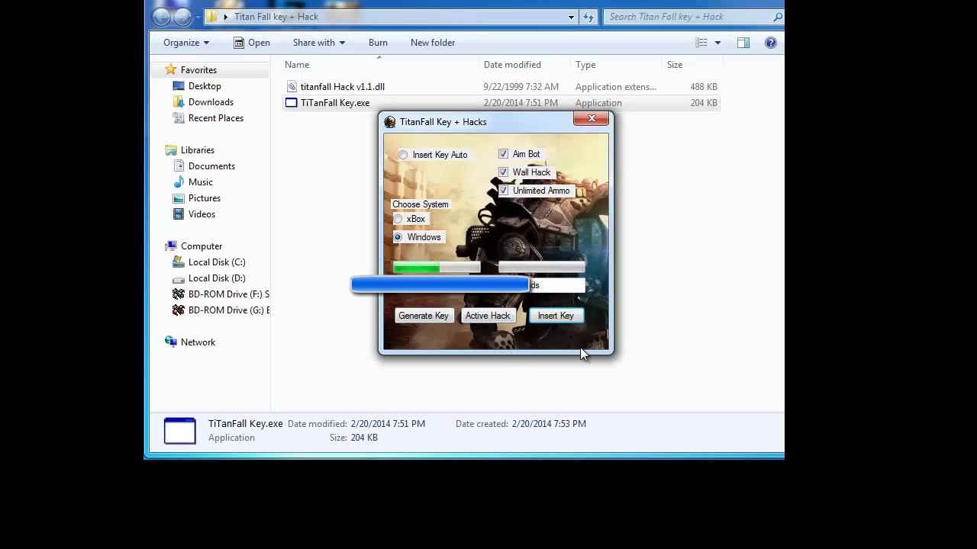Open the Recent Places icon
The width and height of the screenshot is (977, 549).
(179, 118)
